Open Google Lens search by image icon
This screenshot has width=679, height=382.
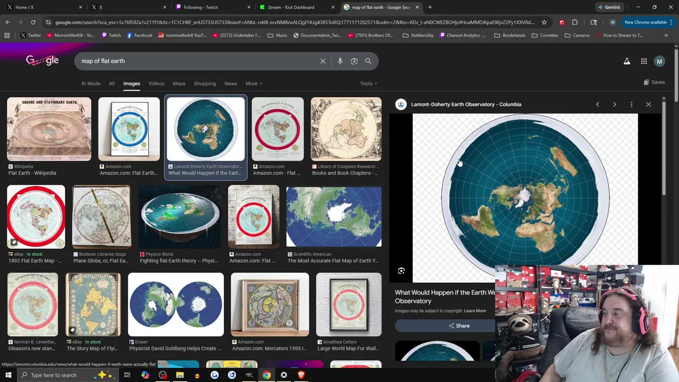354,61
